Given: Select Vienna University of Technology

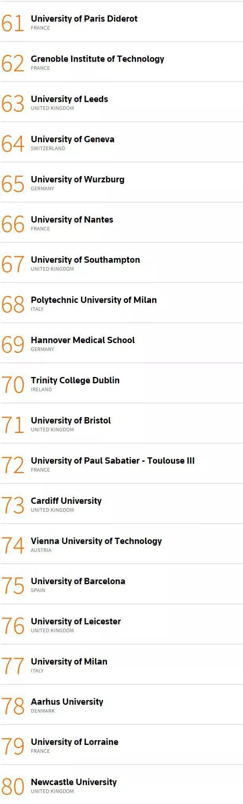Looking at the screenshot, I should 96,541.
